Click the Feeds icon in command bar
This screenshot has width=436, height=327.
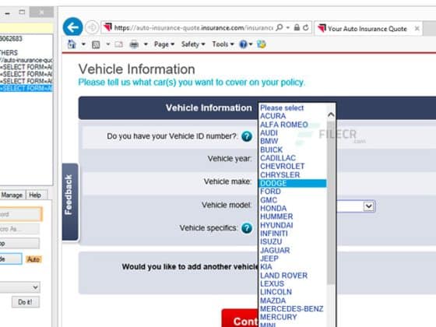click(x=96, y=44)
